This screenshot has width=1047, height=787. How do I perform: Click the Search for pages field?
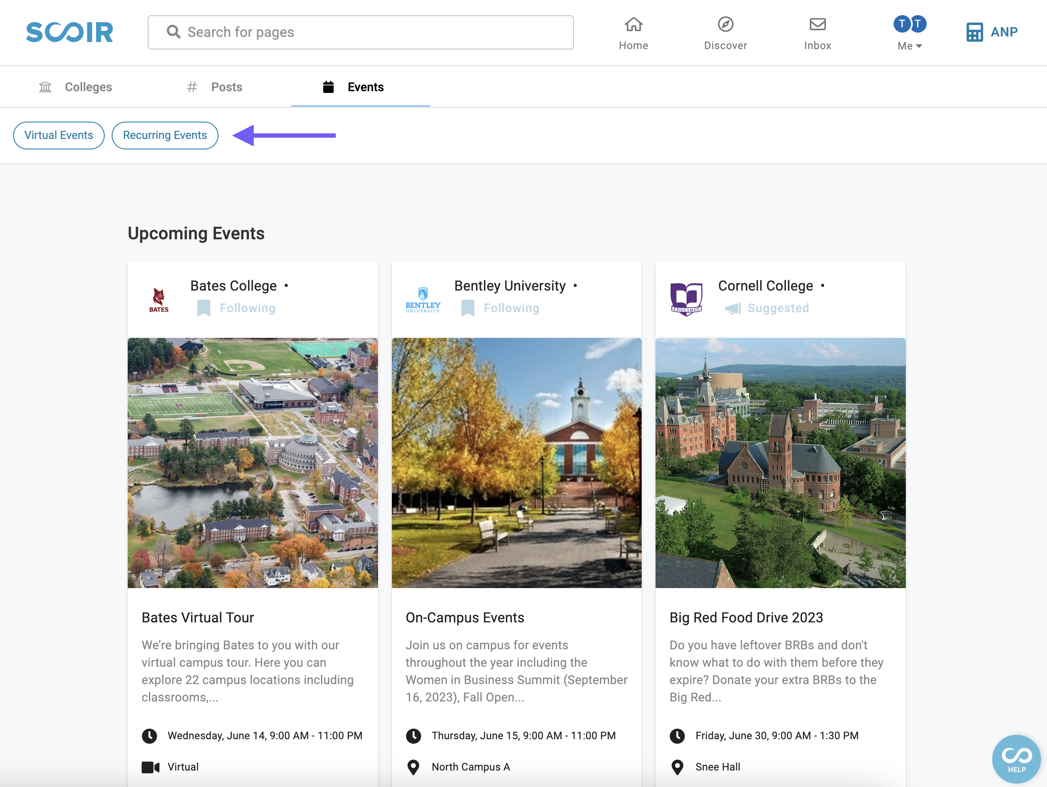click(361, 32)
